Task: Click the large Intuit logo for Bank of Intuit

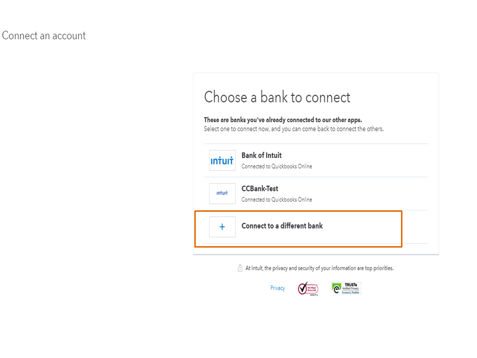Action: (222, 161)
